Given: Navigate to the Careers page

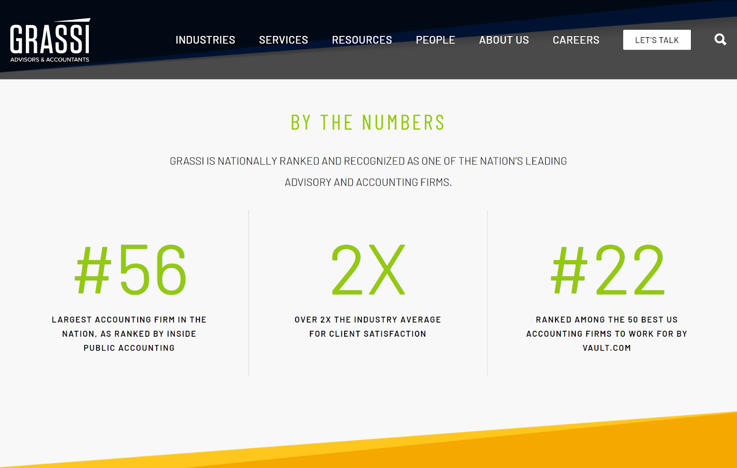Looking at the screenshot, I should pos(576,40).
